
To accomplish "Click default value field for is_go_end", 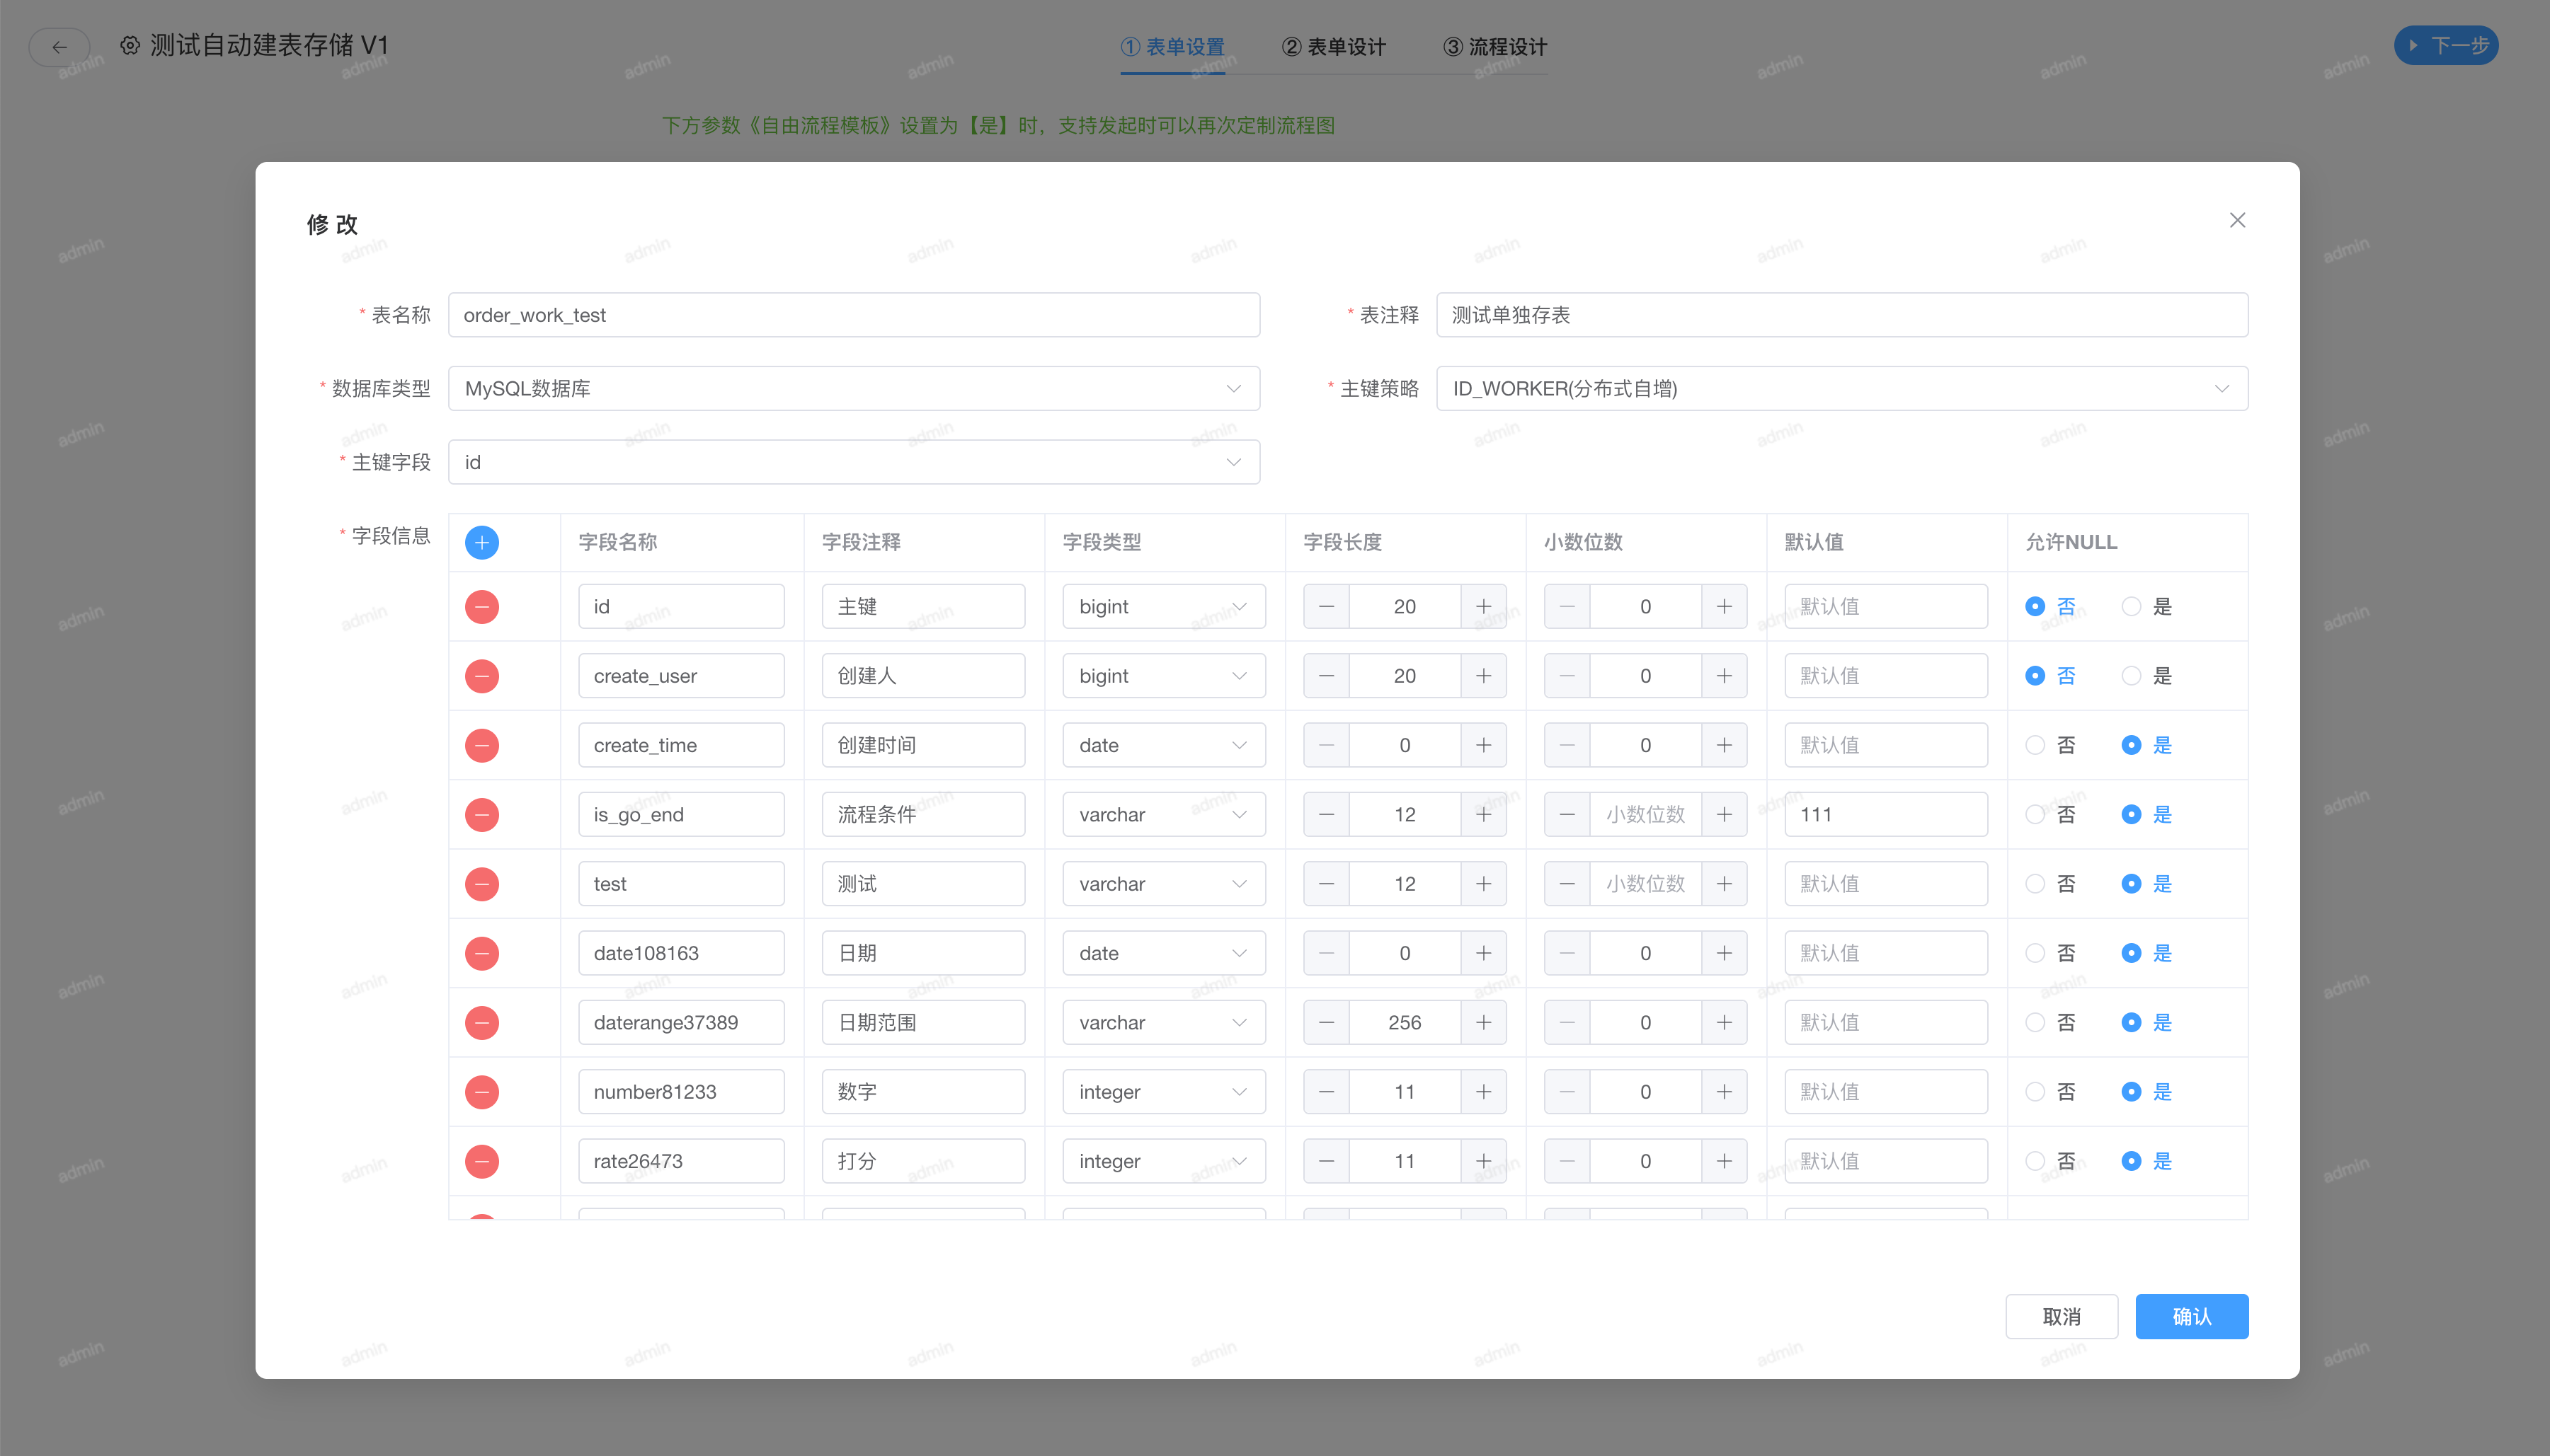I will tap(1885, 814).
